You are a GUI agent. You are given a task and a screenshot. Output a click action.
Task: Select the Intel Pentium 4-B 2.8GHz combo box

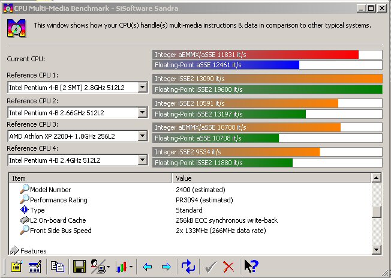(78, 88)
